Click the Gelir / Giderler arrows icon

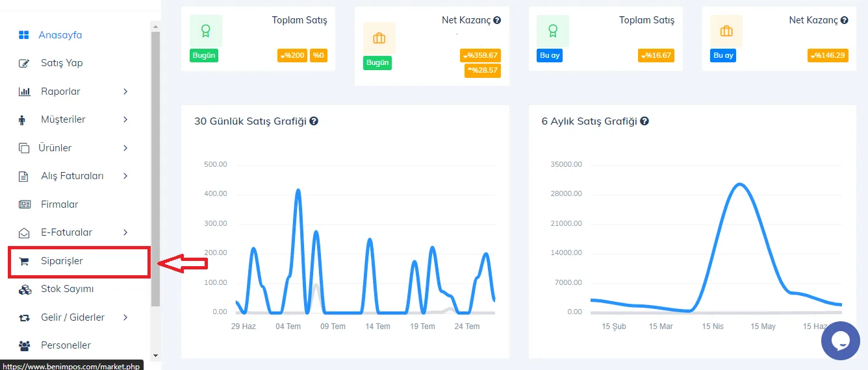24,317
